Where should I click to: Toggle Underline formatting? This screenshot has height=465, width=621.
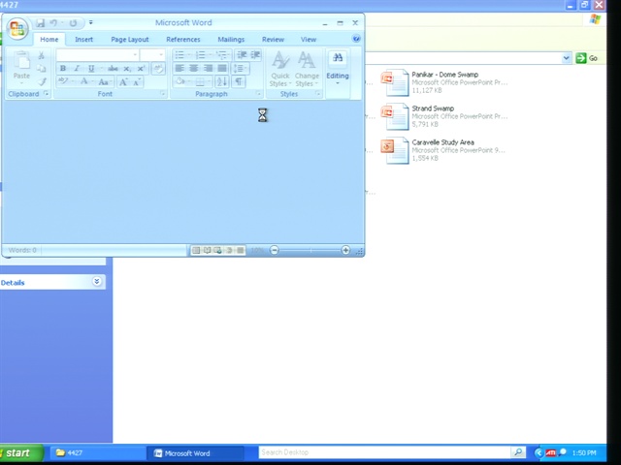point(91,69)
